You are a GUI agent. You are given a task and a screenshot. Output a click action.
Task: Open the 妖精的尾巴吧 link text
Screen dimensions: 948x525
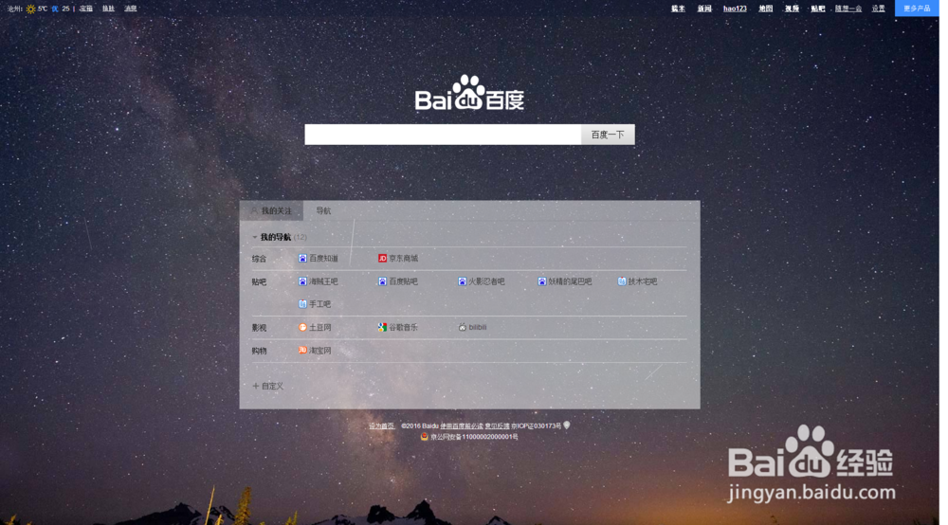pyautogui.click(x=570, y=281)
